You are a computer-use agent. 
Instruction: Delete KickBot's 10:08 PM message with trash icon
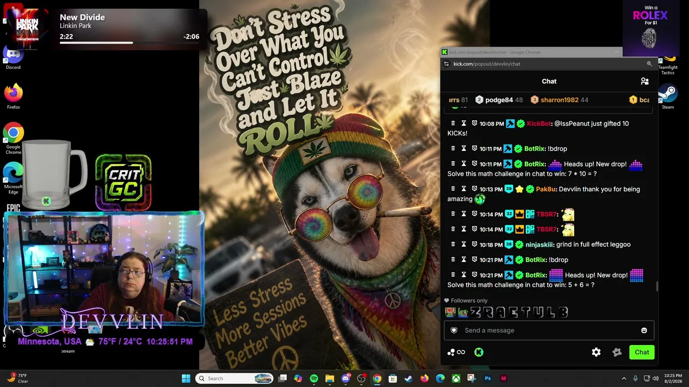(453, 123)
